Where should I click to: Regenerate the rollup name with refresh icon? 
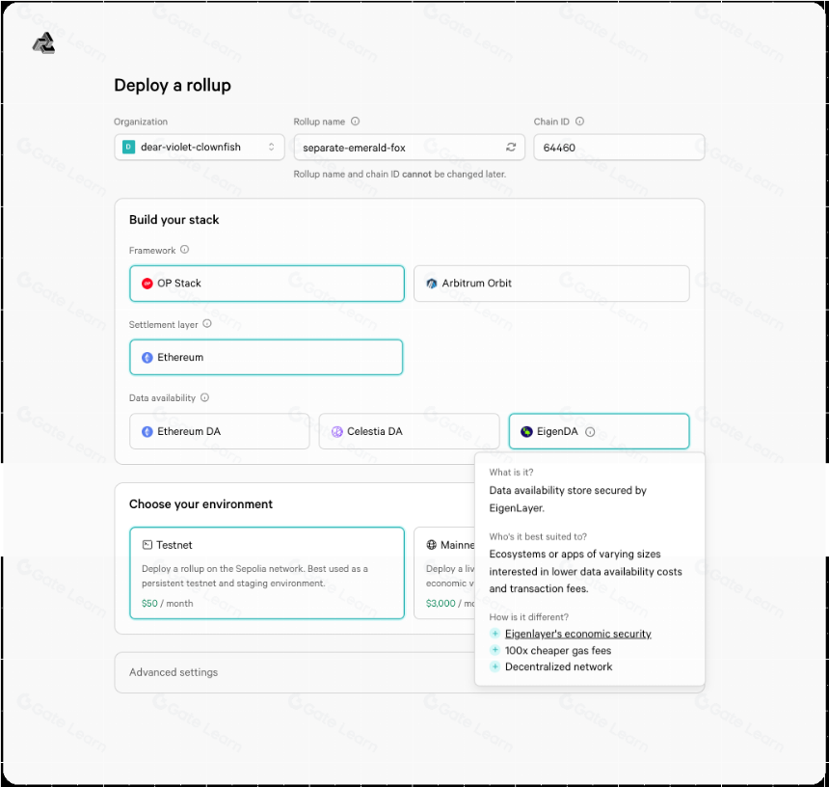(x=511, y=147)
